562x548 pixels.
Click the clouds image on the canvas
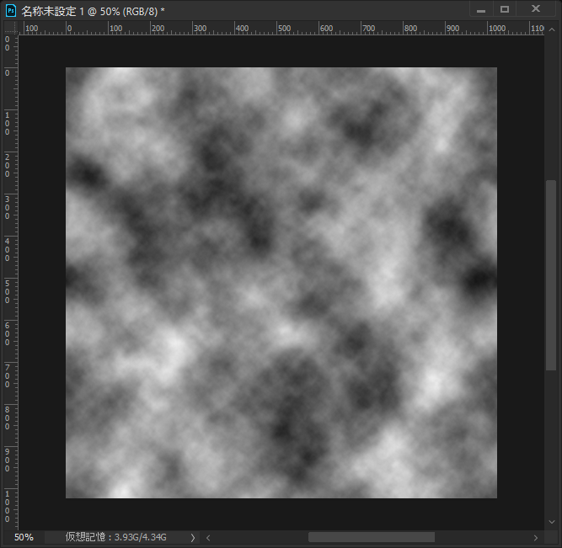point(281,283)
